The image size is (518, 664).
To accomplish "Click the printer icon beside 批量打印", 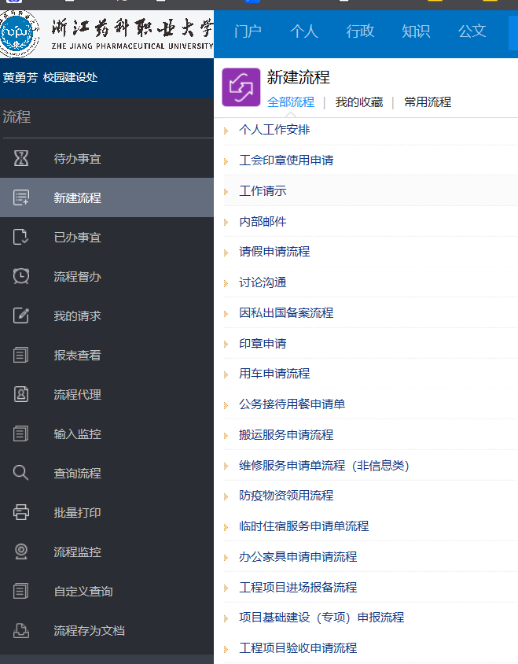I will (x=21, y=512).
